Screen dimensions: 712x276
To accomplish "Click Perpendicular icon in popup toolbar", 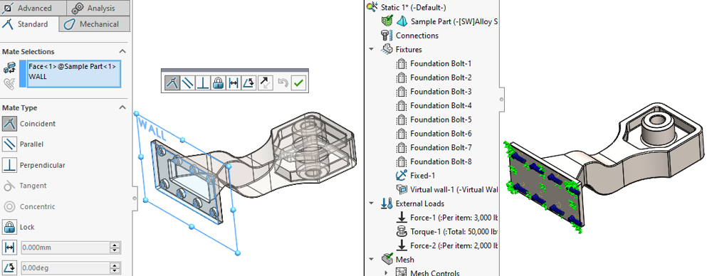I will point(202,83).
